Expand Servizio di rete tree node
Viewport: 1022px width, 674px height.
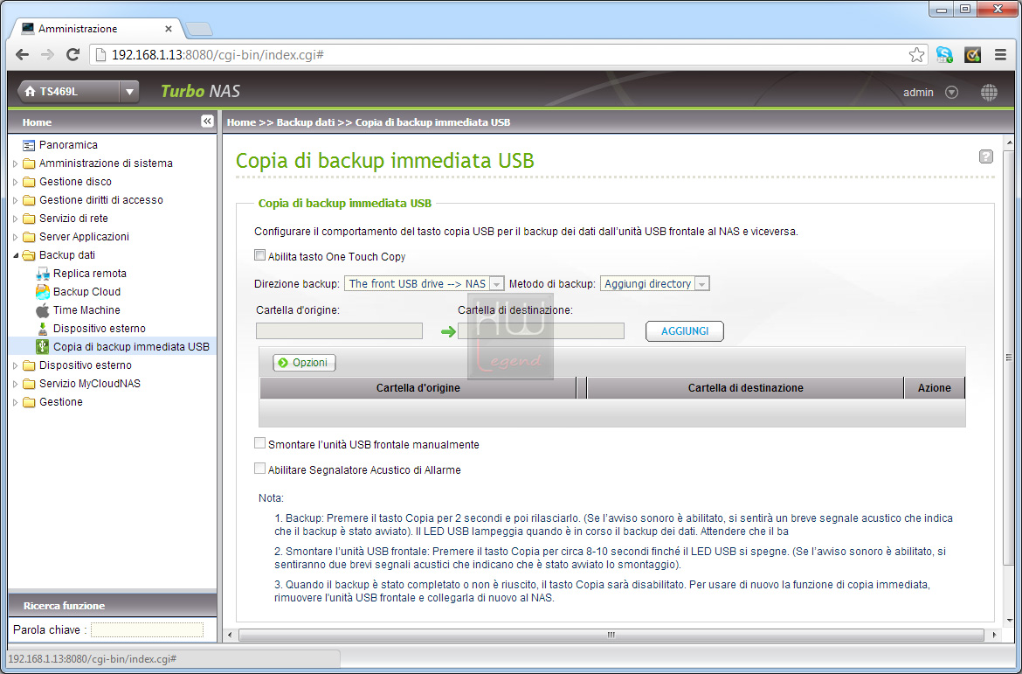pos(16,218)
